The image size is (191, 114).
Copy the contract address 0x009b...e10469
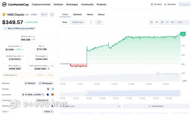click(x=43, y=94)
